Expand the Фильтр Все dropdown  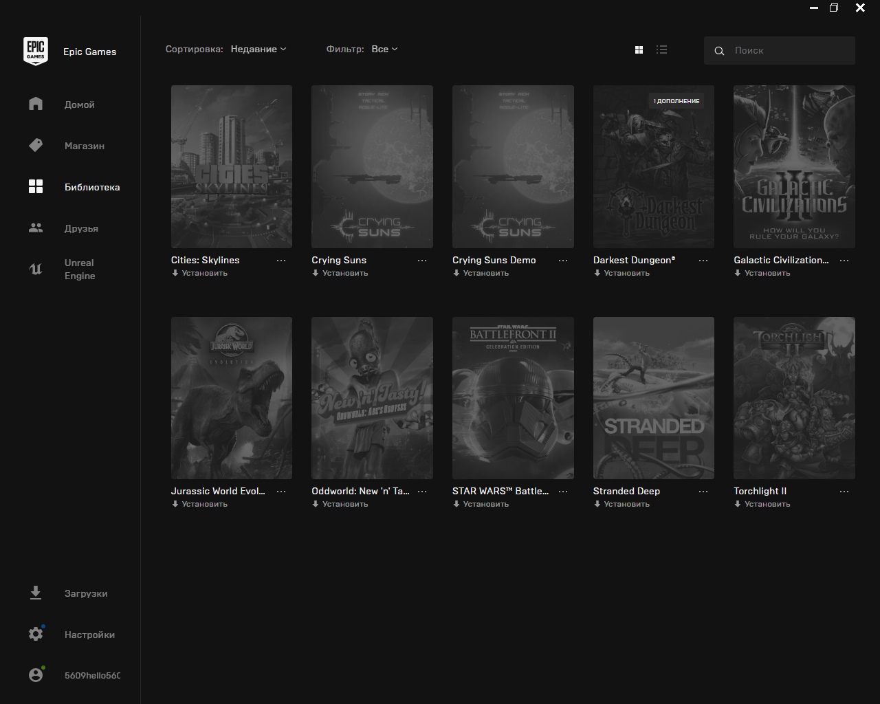pos(384,49)
